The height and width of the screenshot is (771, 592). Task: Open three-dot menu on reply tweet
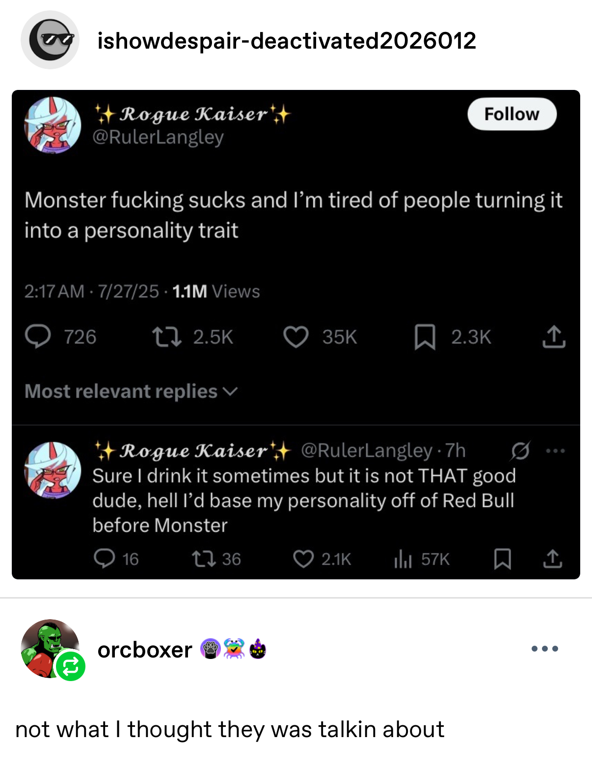pyautogui.click(x=556, y=451)
